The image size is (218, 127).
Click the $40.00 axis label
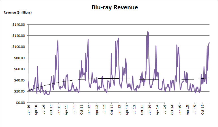19,80
